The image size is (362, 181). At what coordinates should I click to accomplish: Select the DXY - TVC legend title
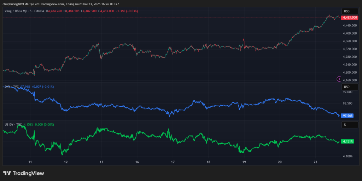coord(11,87)
